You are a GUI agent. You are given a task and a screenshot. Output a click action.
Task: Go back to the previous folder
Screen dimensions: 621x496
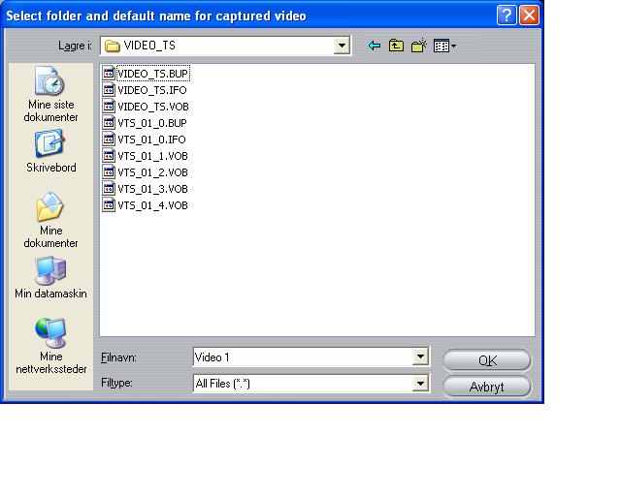click(375, 46)
